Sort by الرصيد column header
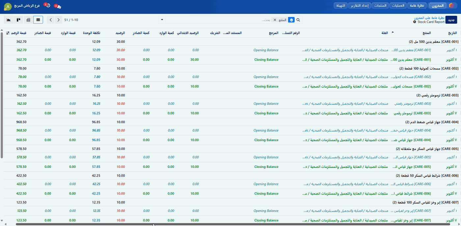 click(120, 33)
